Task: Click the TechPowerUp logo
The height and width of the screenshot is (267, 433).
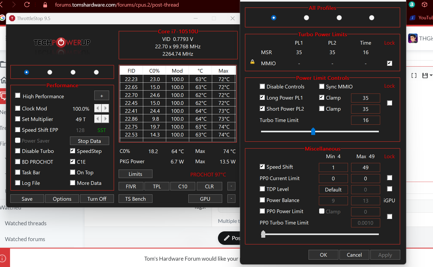Action: (x=62, y=42)
